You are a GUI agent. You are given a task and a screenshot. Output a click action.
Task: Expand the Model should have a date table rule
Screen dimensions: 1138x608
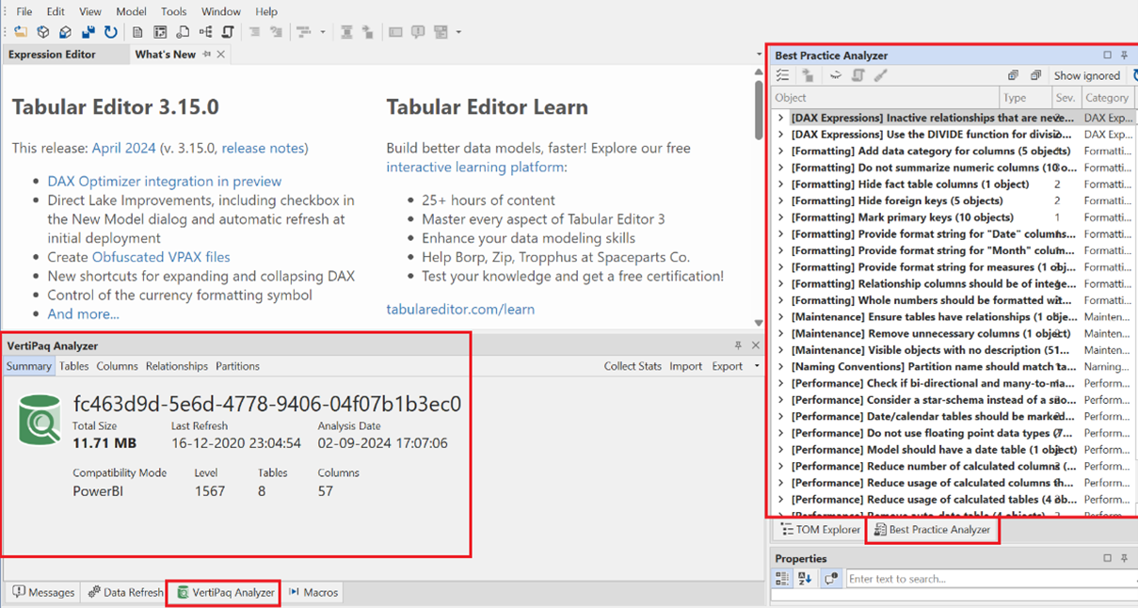coord(779,449)
